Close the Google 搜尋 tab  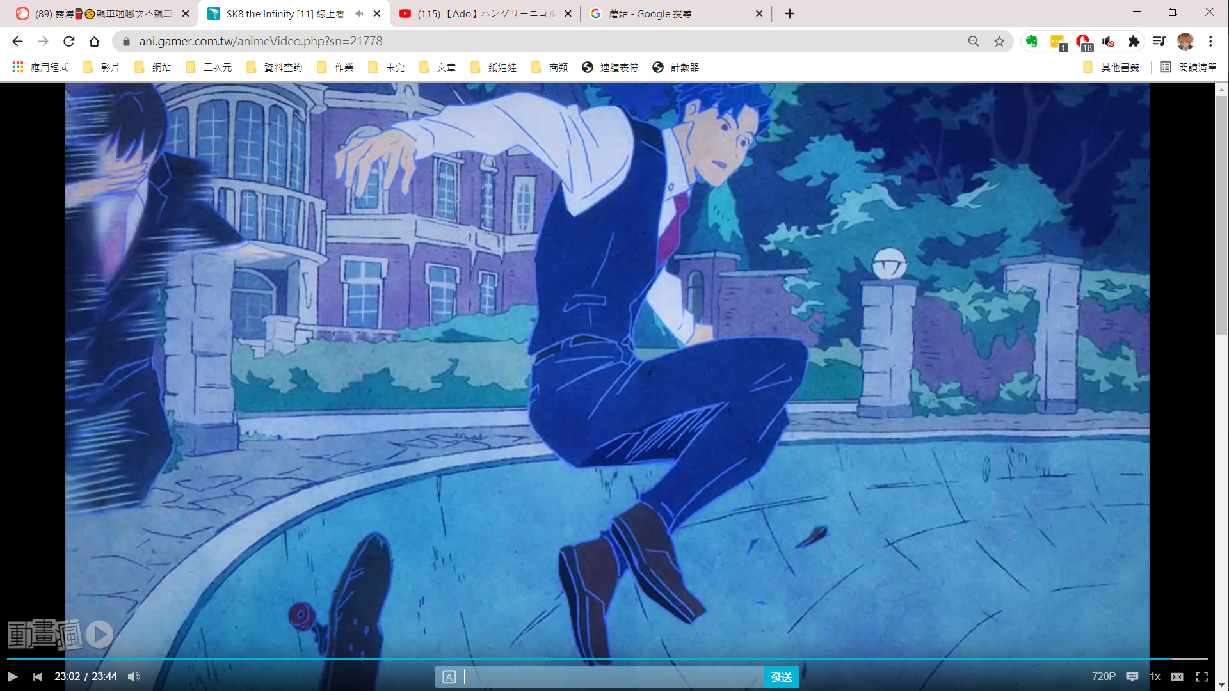pos(759,13)
